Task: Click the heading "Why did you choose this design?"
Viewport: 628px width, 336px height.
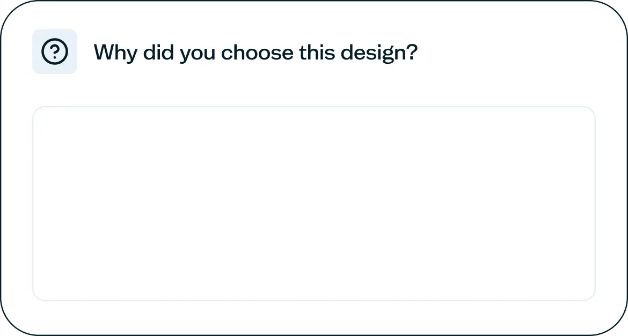Action: pos(255,53)
